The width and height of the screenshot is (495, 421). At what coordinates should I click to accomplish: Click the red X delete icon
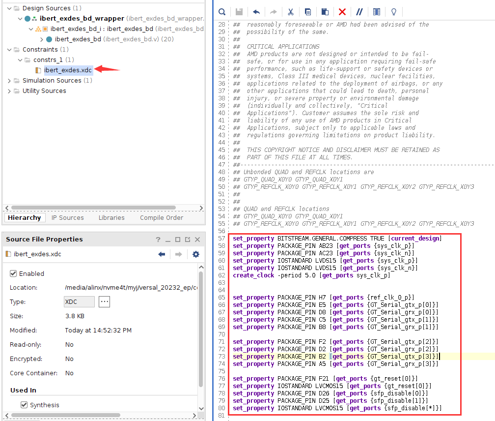[342, 12]
